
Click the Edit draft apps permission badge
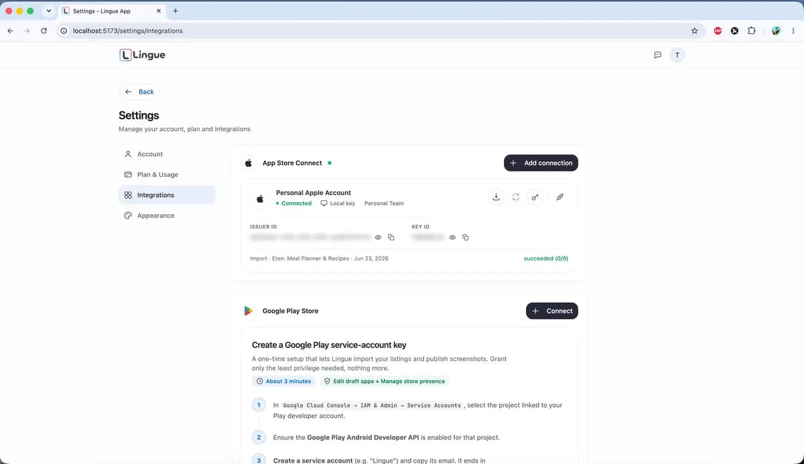coord(385,381)
